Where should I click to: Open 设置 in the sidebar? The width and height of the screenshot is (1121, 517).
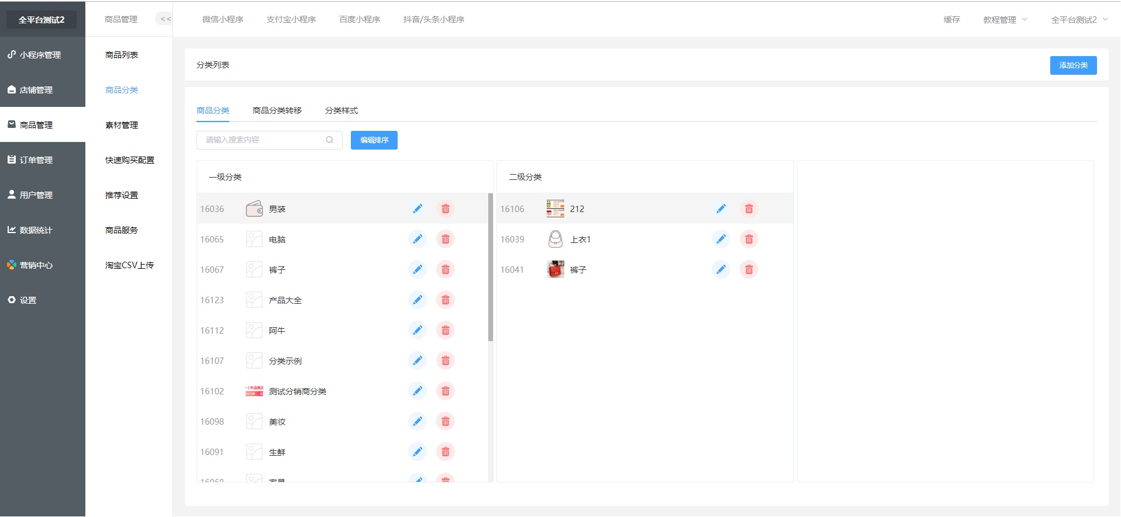(x=43, y=300)
